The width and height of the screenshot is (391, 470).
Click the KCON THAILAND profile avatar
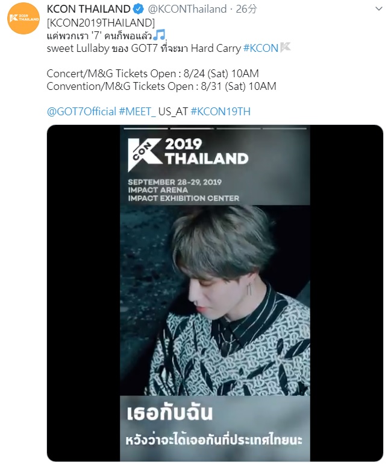click(x=24, y=19)
